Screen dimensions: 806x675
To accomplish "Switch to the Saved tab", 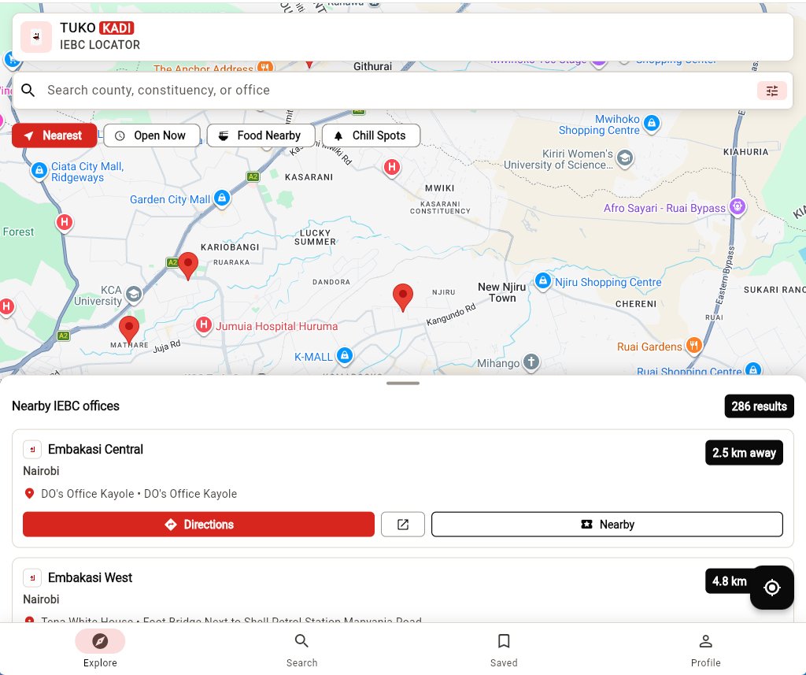I will coord(504,649).
